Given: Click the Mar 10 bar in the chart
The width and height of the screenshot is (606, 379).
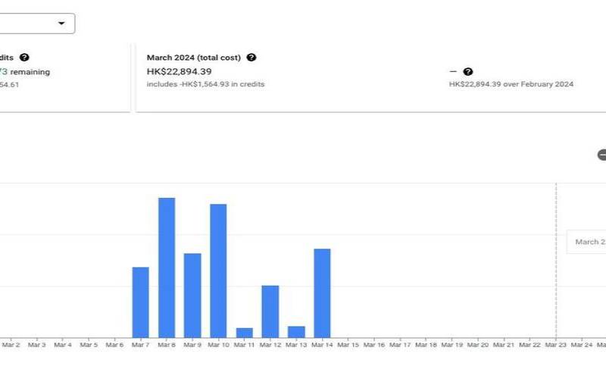Looking at the screenshot, I should click(218, 270).
